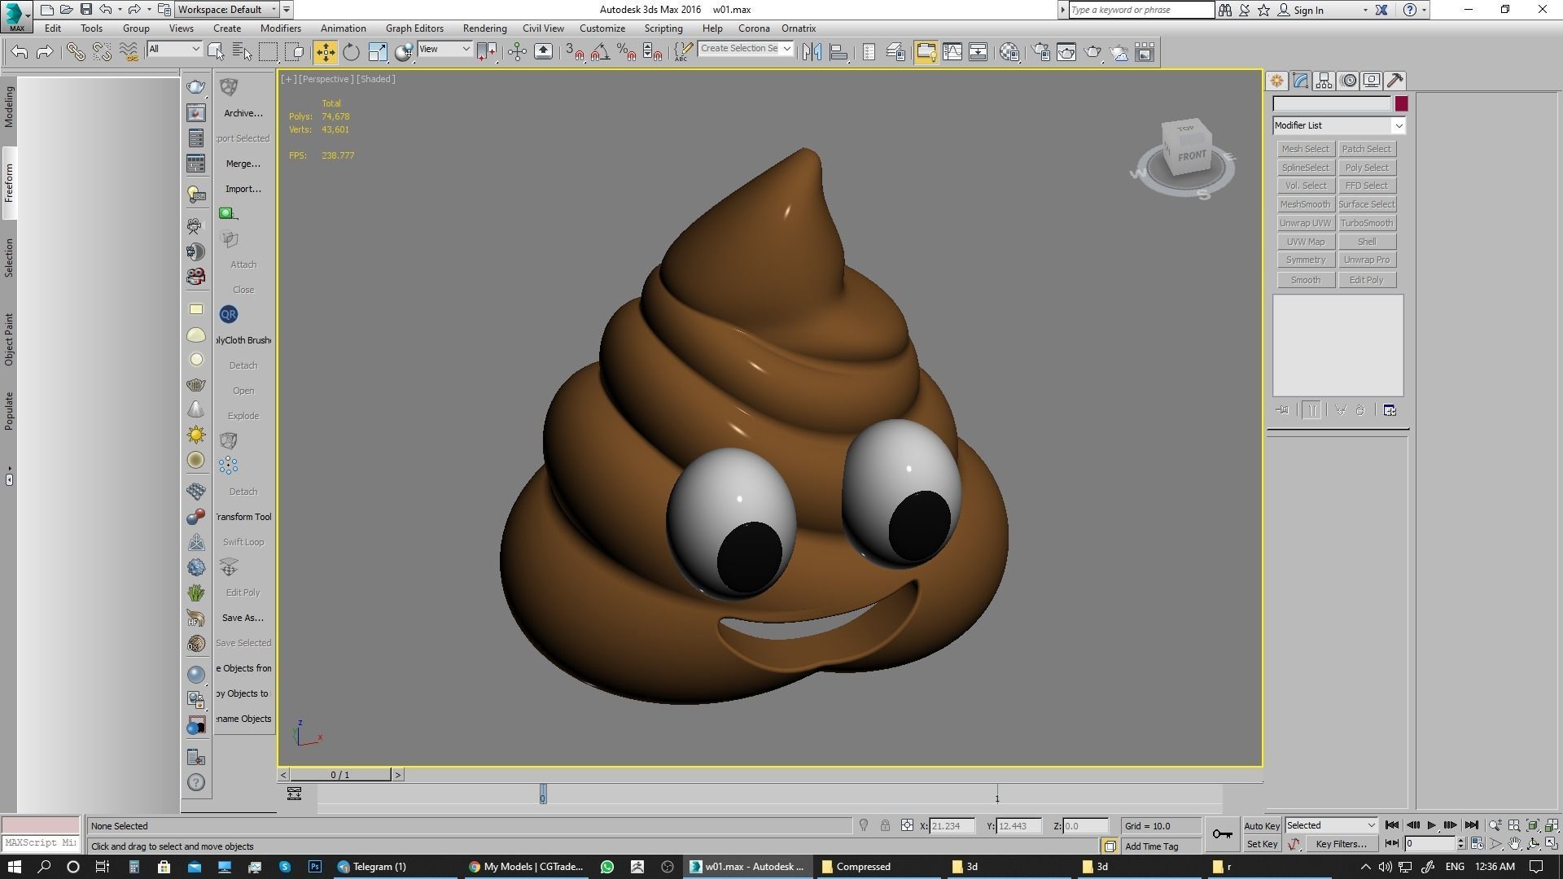Toggle Spinner Snap
The image size is (1563, 879).
pyautogui.click(x=652, y=52)
